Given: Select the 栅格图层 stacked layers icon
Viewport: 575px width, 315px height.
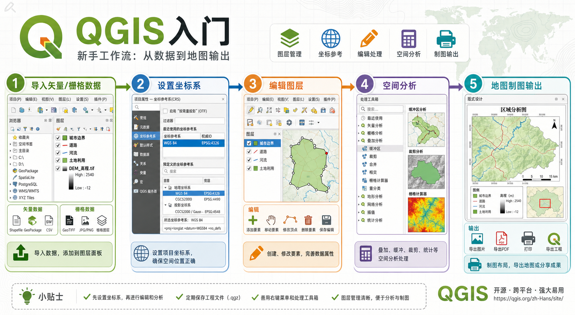Looking at the screenshot, I should click(102, 221).
